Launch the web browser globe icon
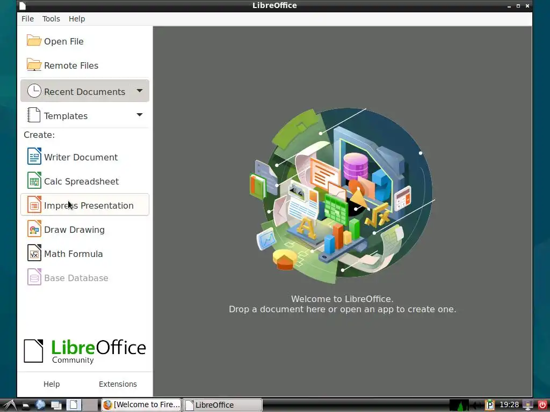This screenshot has width=550, height=412. coord(40,405)
